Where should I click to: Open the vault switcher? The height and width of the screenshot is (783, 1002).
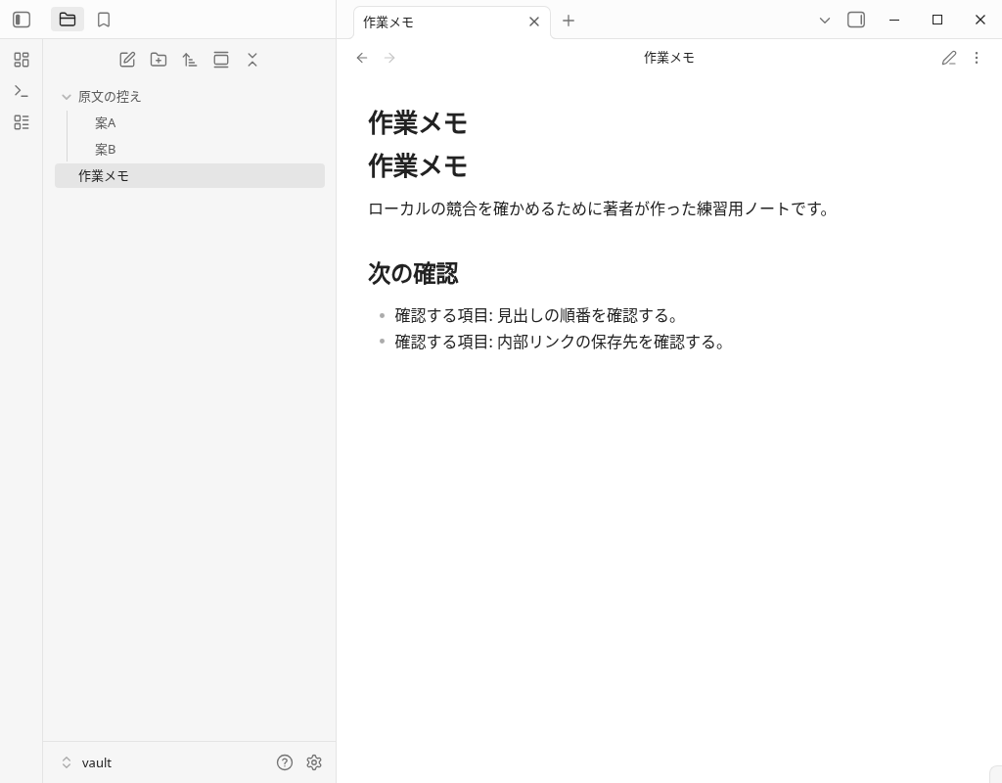click(x=86, y=762)
